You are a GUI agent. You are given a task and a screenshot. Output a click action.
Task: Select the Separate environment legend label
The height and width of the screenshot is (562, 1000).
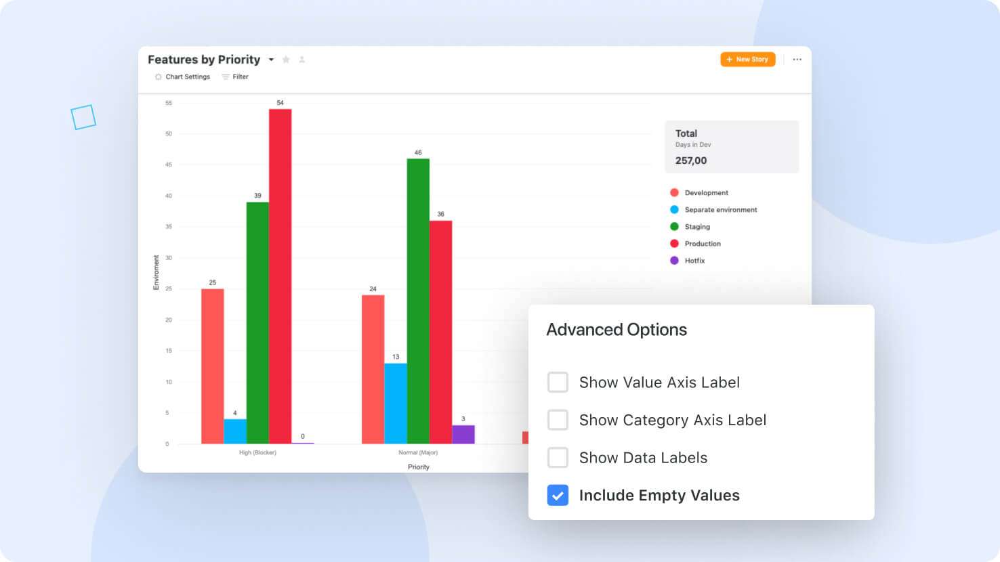721,210
